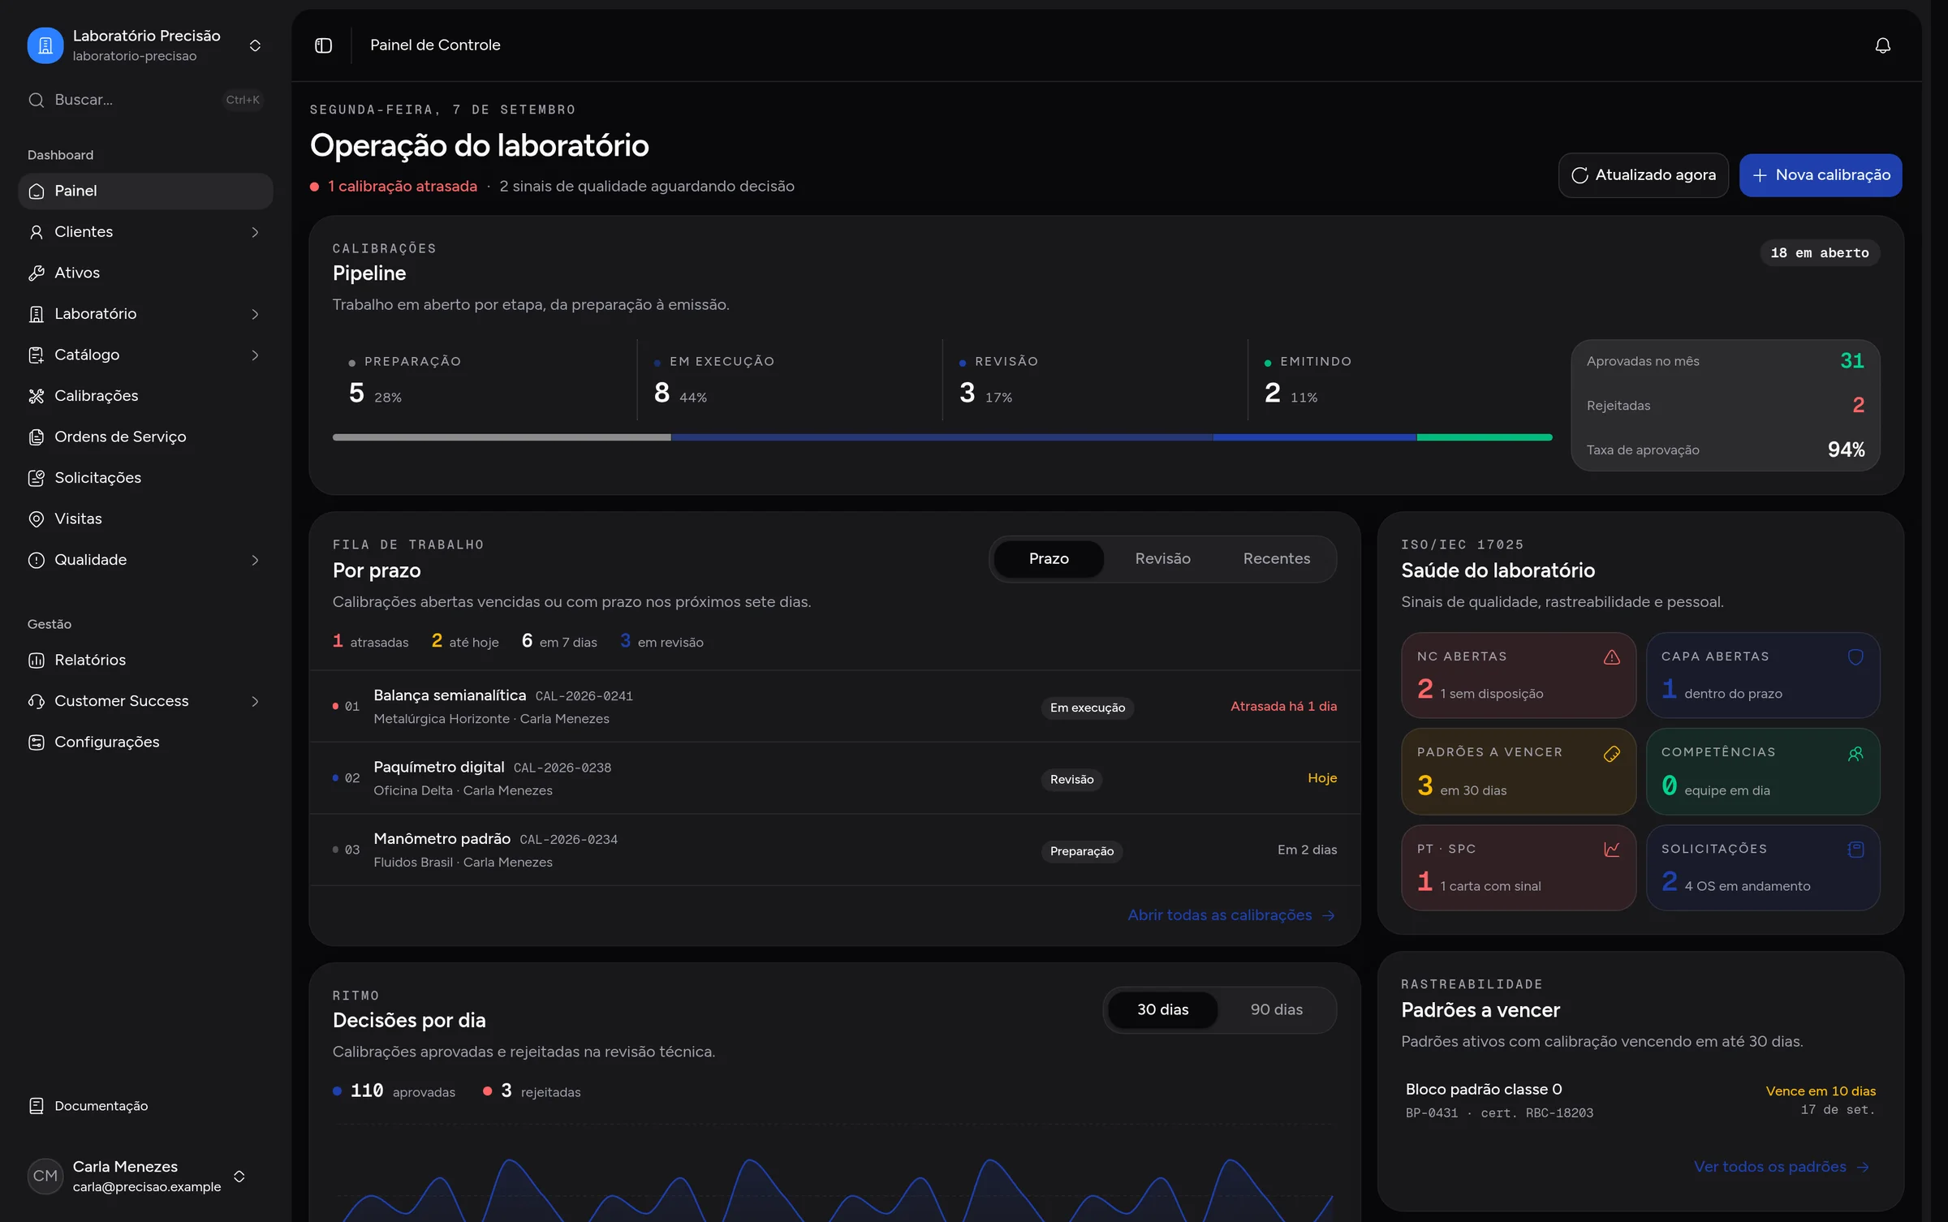Screen dimensions: 1948x1222
Task: Select the 30 dias range toggle
Action: click(1162, 1010)
